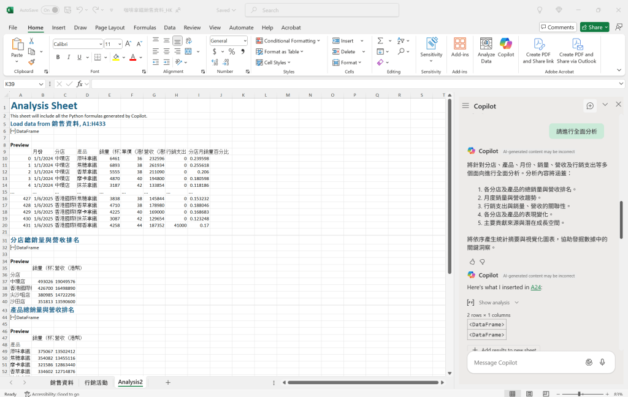Viewport: 628px width, 397px height.
Task: Open the 行銷活動 sheet tab
Action: (x=96, y=382)
